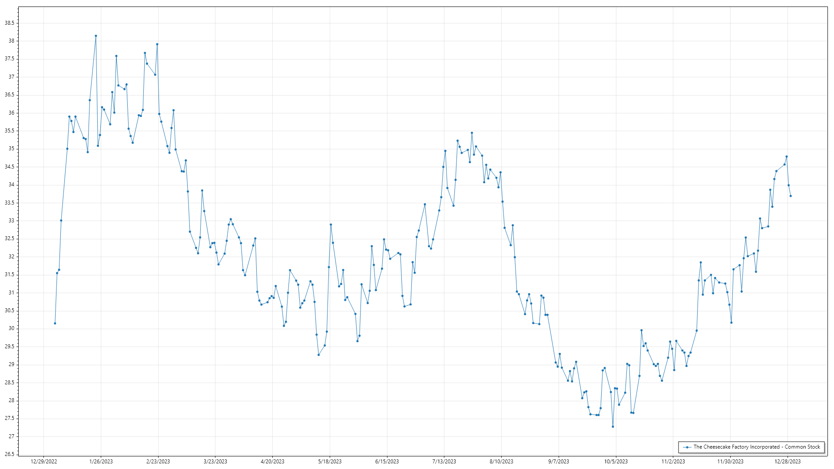Click the 10/5/2023 x-axis date label
Viewport: 834px width, 469px height.
click(x=616, y=462)
